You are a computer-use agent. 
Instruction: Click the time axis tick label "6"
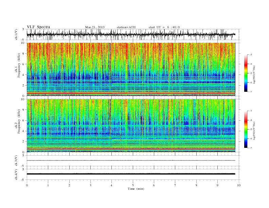coord(154,185)
